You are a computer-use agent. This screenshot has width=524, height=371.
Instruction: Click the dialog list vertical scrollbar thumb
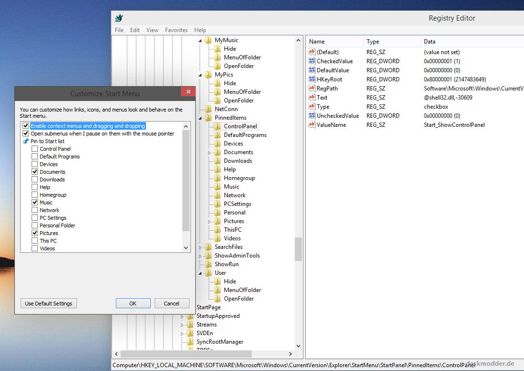(186, 180)
